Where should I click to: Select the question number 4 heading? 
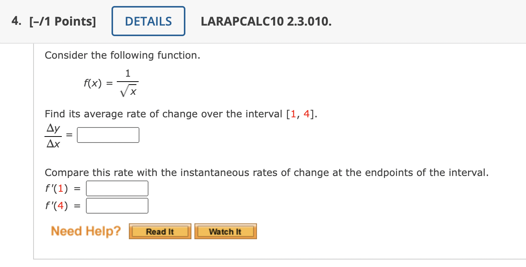[15, 21]
